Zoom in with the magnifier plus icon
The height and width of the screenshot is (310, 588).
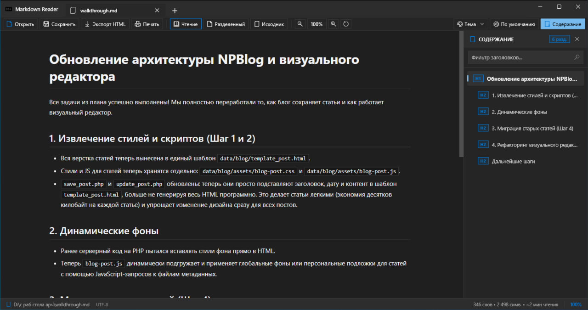click(x=334, y=24)
